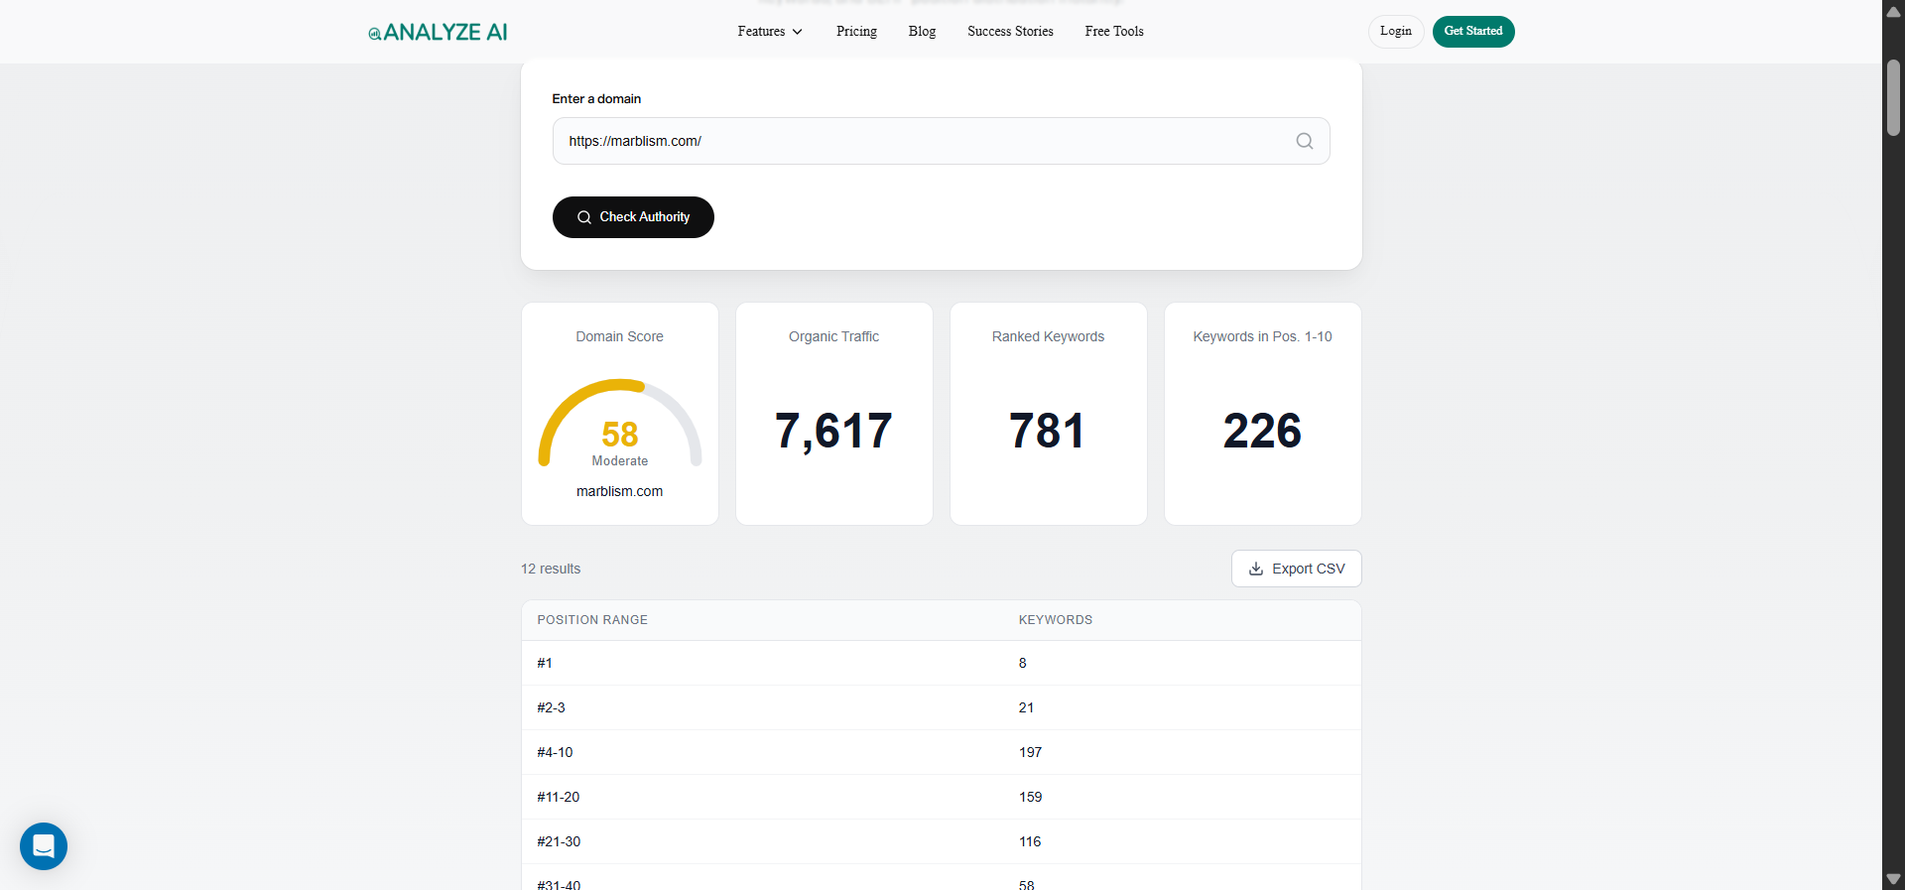This screenshot has width=1905, height=890.
Task: Click the Check Authority button
Action: (x=633, y=217)
